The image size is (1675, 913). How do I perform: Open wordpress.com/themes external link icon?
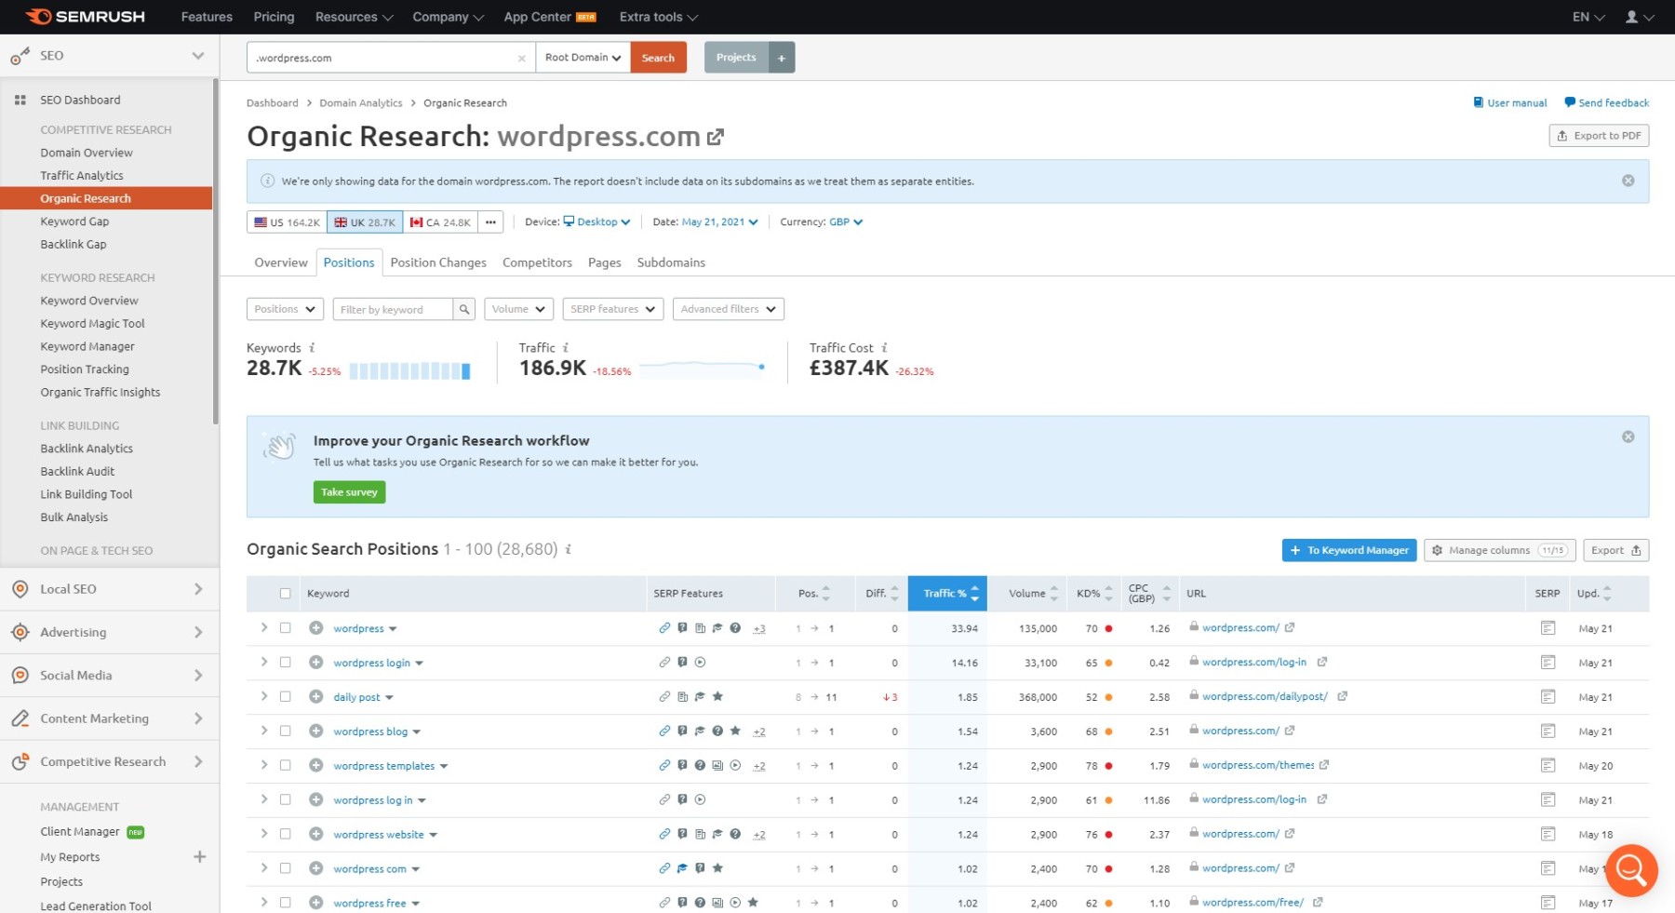click(1324, 765)
